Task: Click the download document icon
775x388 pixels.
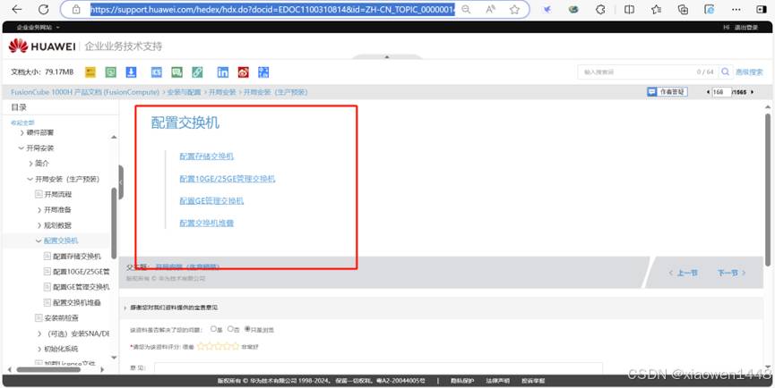Action: [132, 72]
